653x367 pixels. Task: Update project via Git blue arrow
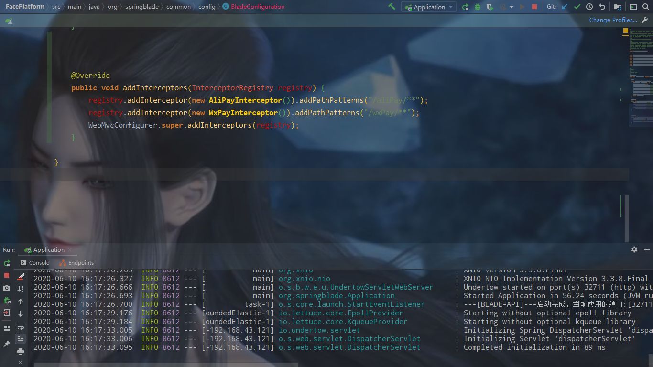click(565, 7)
